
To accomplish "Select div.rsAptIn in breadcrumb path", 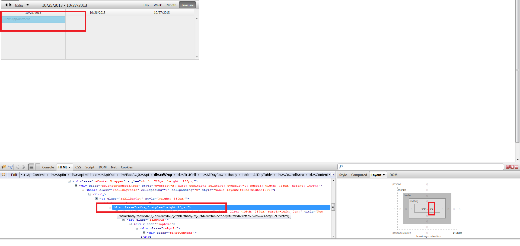I will [x=58, y=175].
